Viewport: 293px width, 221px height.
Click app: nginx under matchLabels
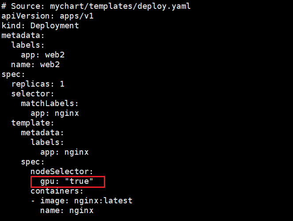55,113
